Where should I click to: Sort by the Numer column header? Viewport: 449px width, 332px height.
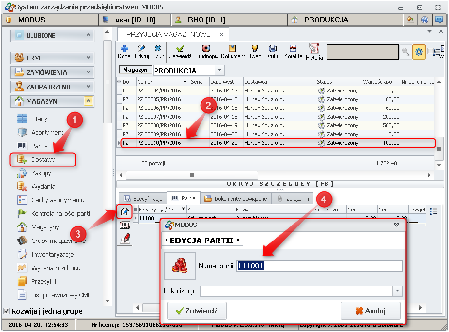coord(163,82)
